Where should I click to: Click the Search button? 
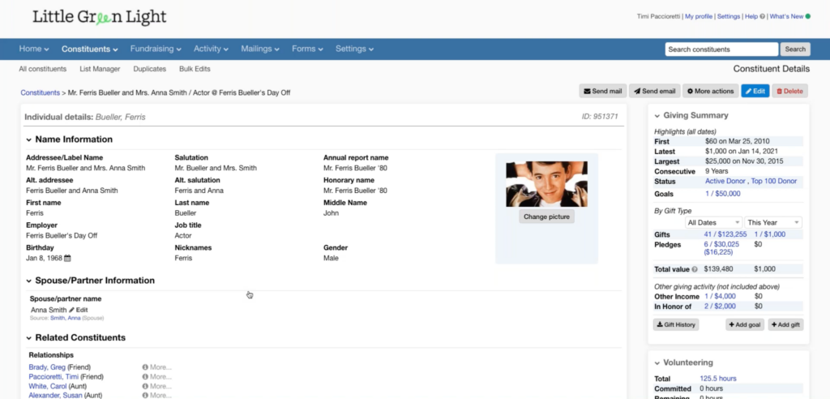(794, 49)
